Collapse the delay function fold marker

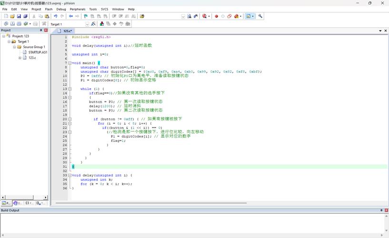point(70,175)
